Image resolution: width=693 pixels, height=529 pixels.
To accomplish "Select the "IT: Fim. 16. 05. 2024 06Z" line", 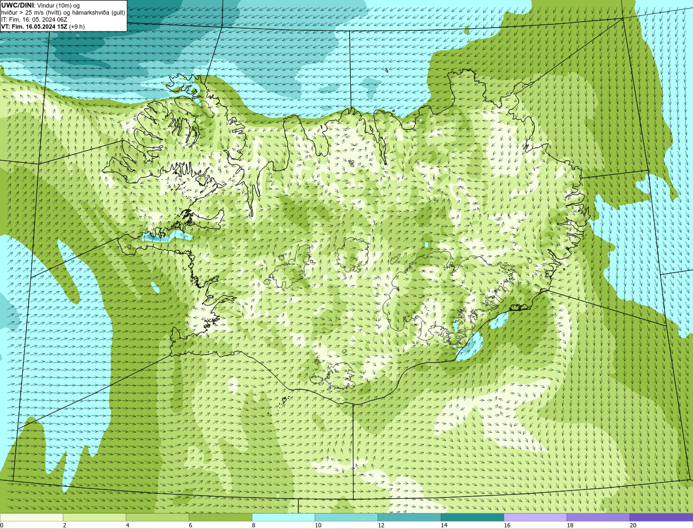I will (x=34, y=19).
